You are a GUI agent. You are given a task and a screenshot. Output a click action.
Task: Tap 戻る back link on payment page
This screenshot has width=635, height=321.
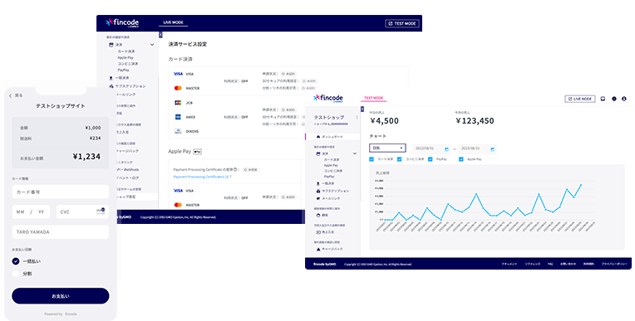click(16, 95)
